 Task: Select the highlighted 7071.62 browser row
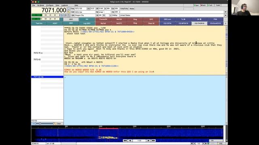click(47, 77)
